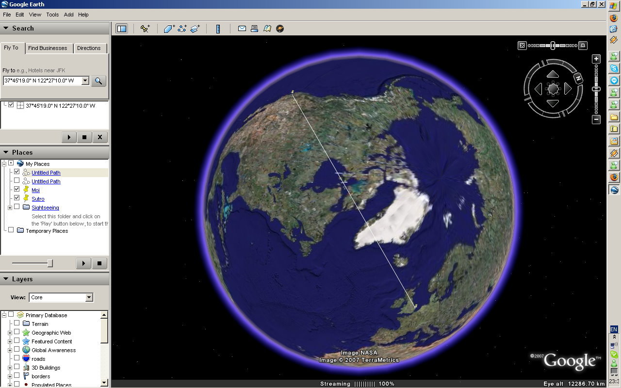Screen dimensions: 621x388
Task: Collapse the Places panel triangle
Action: click(6, 152)
